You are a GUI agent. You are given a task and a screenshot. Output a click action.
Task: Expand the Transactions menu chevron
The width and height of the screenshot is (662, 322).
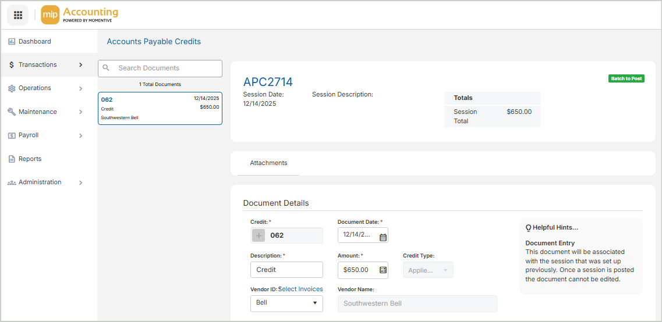pos(80,65)
